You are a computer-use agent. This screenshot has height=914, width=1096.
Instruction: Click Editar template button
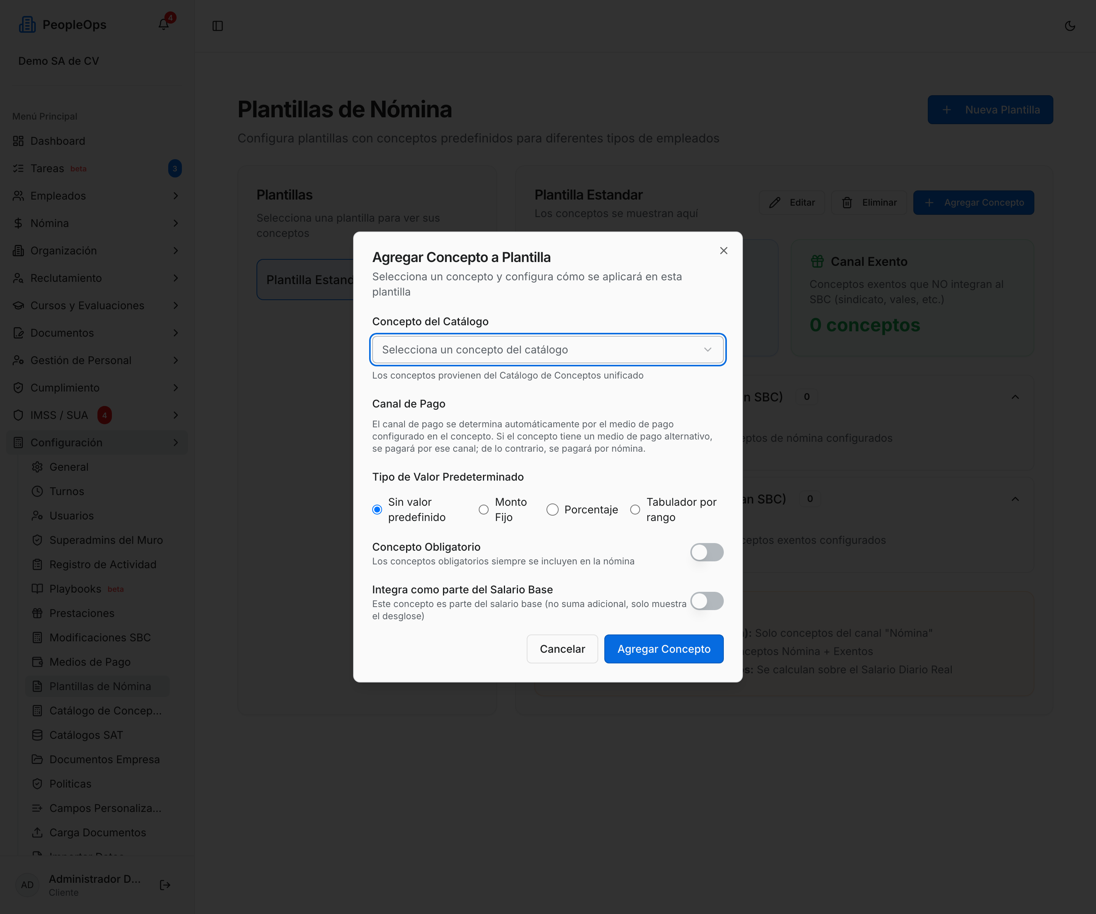(x=792, y=203)
